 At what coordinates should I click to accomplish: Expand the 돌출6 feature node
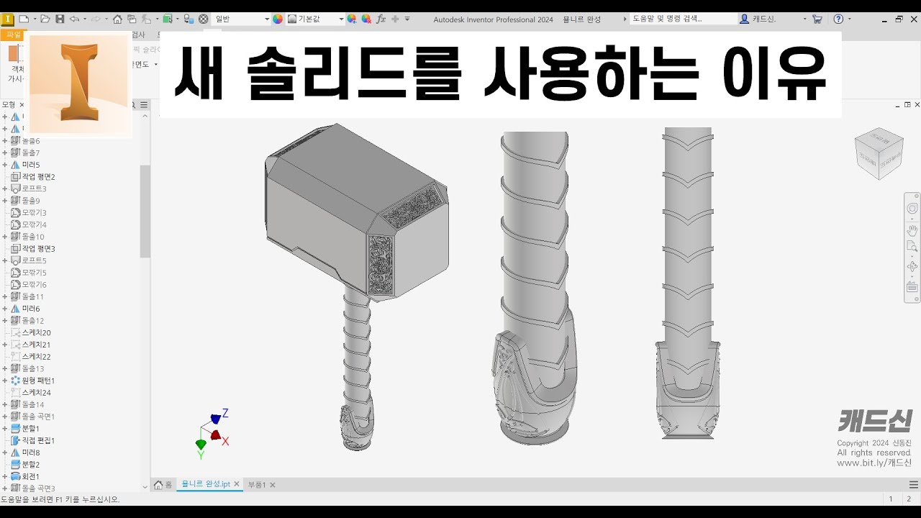(5, 141)
